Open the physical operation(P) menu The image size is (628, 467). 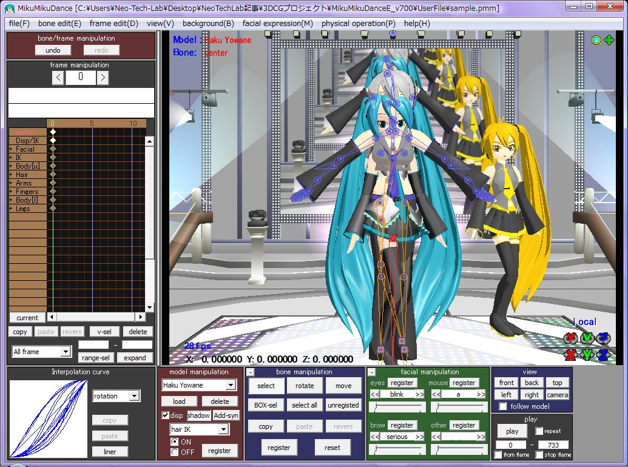click(359, 23)
